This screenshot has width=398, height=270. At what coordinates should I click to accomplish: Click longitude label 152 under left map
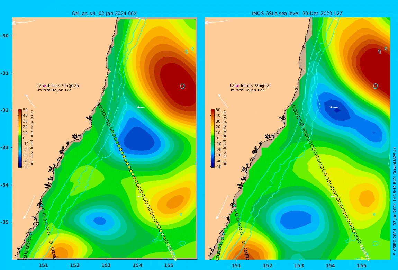tap(75, 265)
